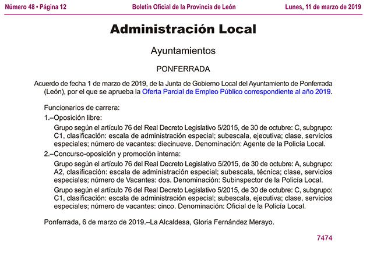Click the 'Administración Local' main heading

coord(184,29)
